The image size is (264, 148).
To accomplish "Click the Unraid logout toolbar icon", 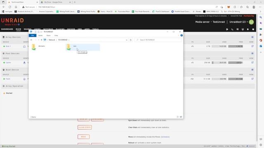I will (227, 29).
